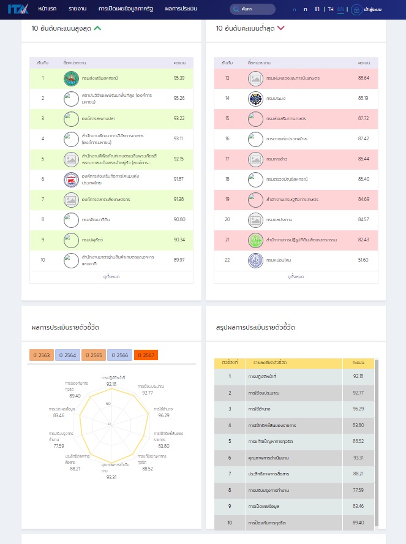Select the largest font size button

click(317, 9)
